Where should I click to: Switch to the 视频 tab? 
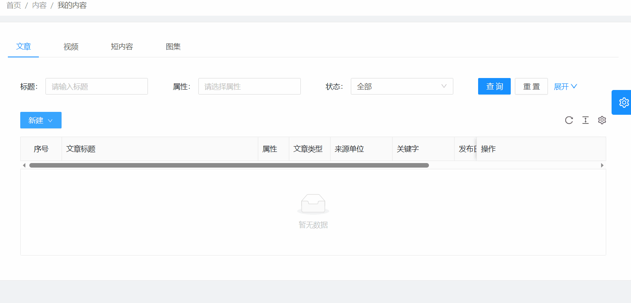coord(70,47)
